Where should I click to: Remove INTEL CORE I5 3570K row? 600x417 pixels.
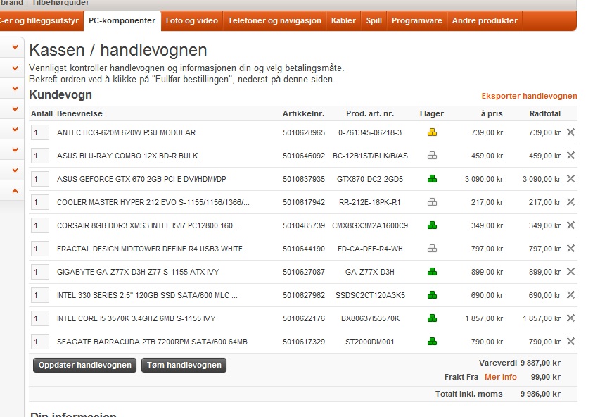click(x=570, y=318)
